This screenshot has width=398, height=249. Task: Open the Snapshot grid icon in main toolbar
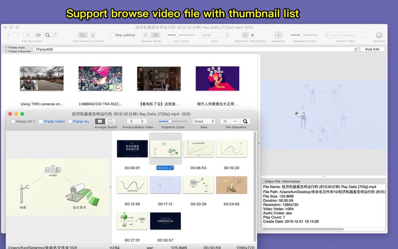pyautogui.click(x=279, y=35)
